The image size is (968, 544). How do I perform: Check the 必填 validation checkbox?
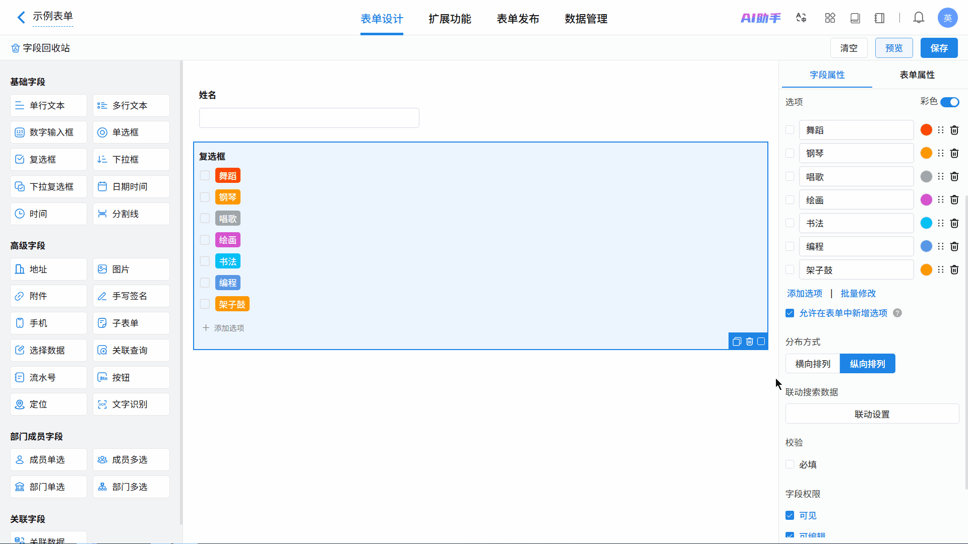click(790, 464)
